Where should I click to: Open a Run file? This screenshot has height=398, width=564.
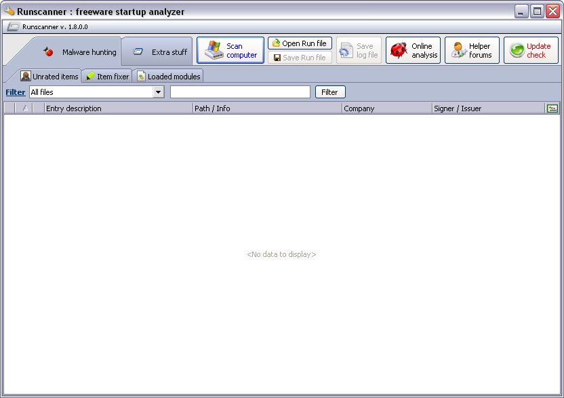click(300, 43)
